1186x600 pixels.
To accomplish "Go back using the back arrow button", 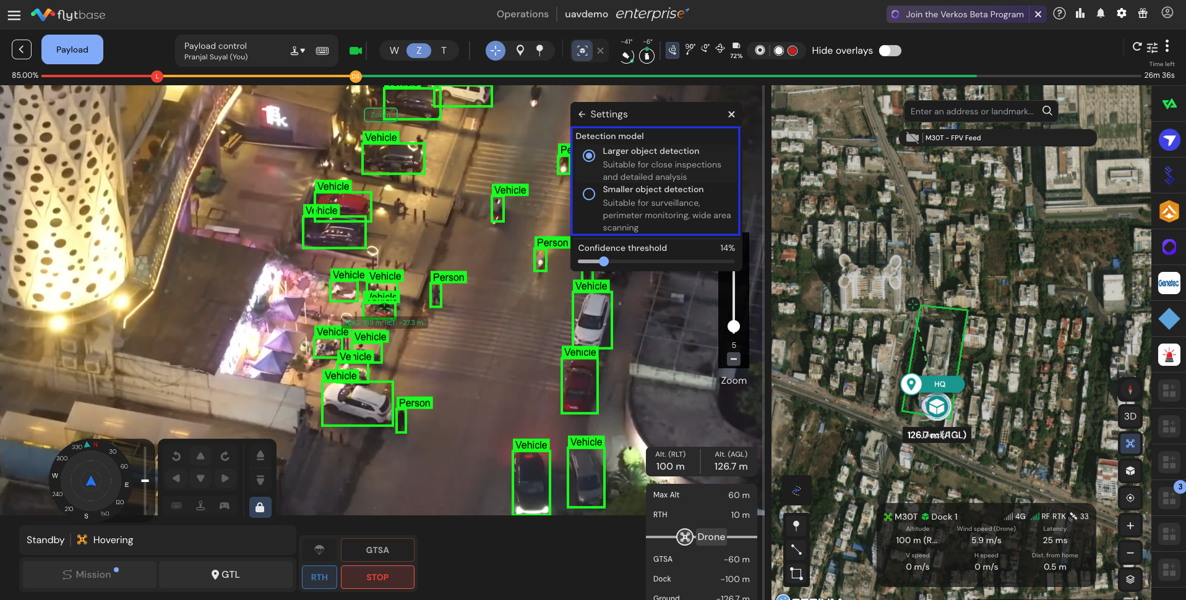I will tap(22, 49).
